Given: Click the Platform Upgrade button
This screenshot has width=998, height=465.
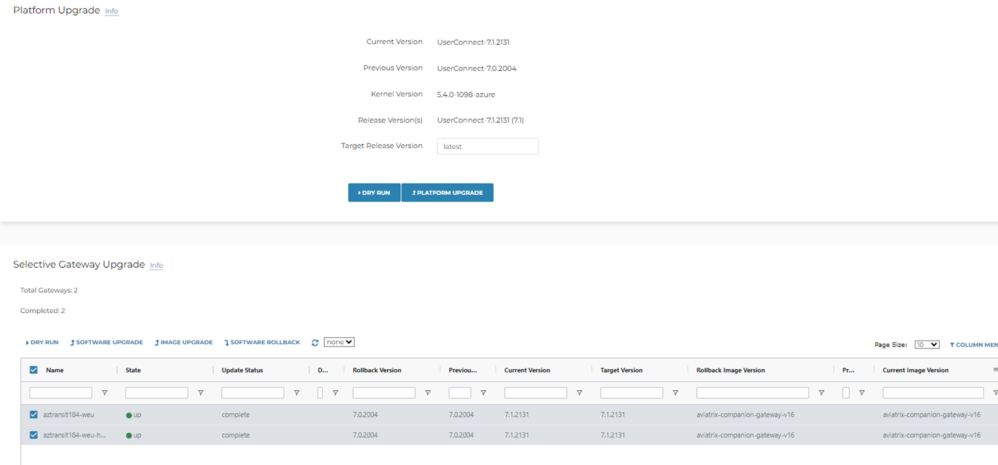Looking at the screenshot, I should (x=448, y=192).
